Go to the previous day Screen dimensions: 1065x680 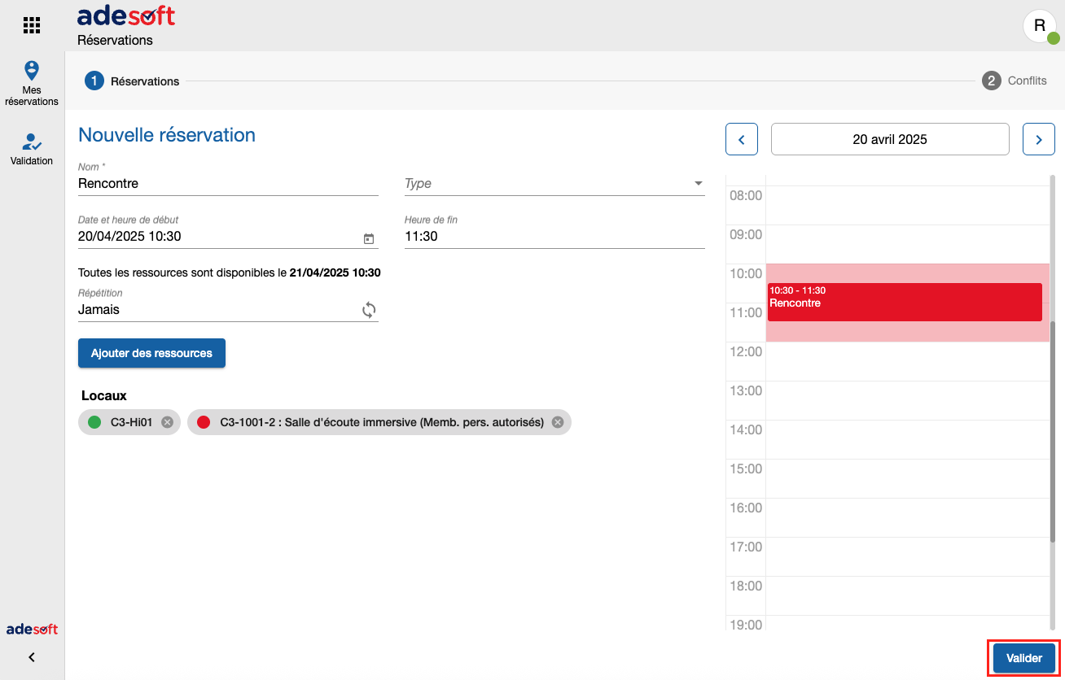point(741,139)
